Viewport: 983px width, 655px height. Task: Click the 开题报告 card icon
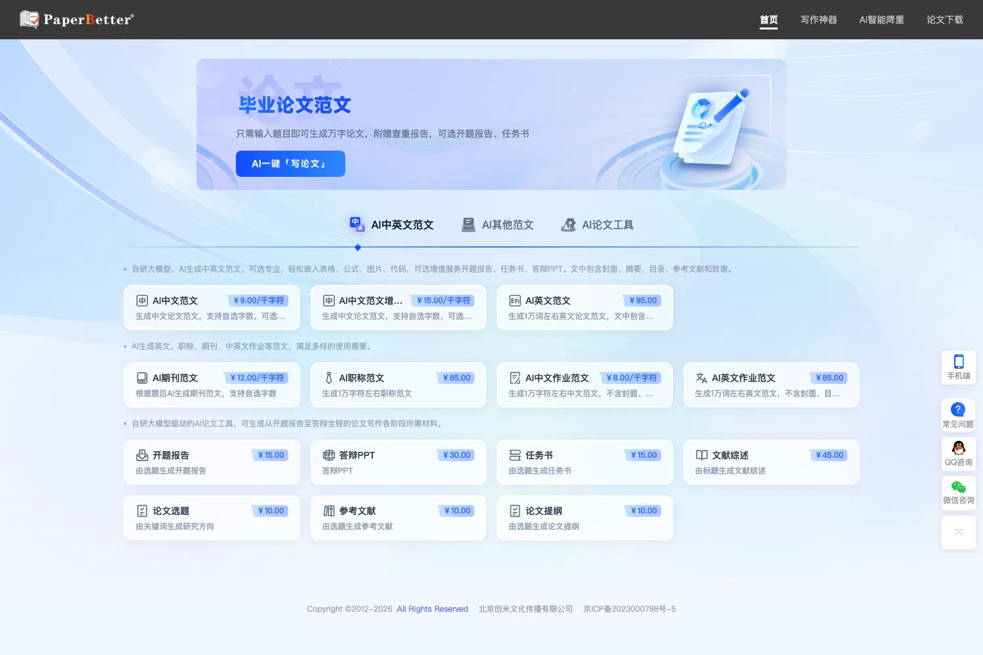pyautogui.click(x=142, y=455)
